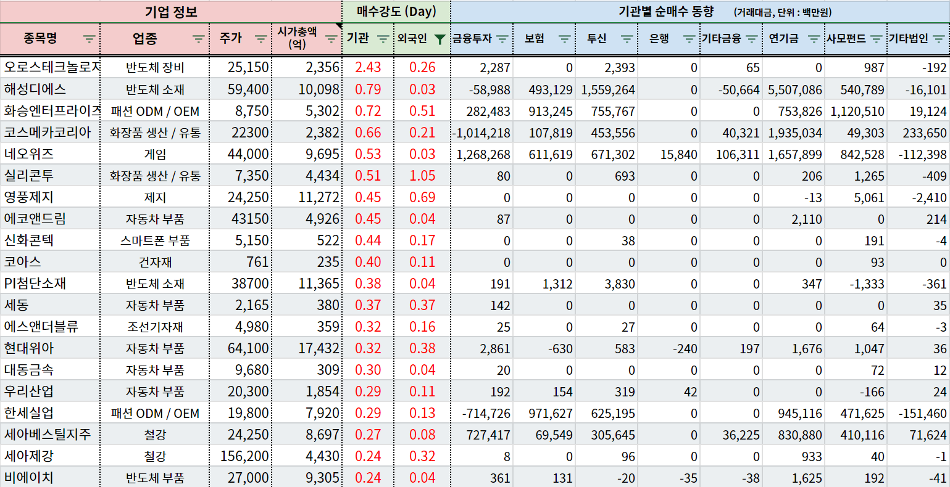Viewport: 950px width, 487px height.
Task: Click the 한세실업 stock name cell
Action: point(50,412)
